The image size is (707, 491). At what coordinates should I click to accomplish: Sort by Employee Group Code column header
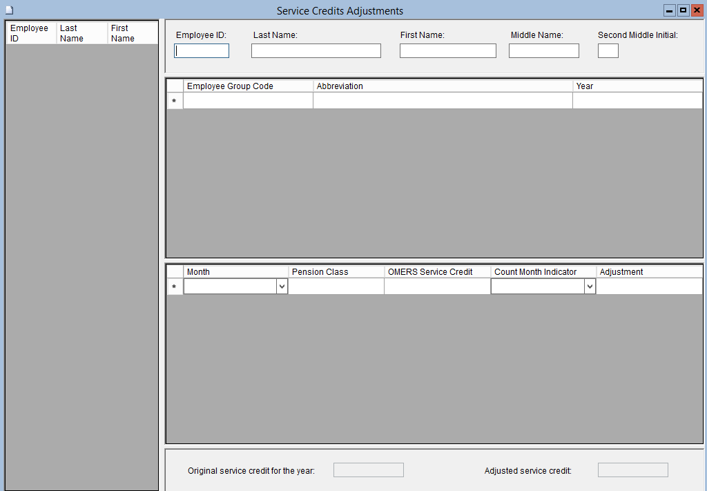(x=248, y=86)
